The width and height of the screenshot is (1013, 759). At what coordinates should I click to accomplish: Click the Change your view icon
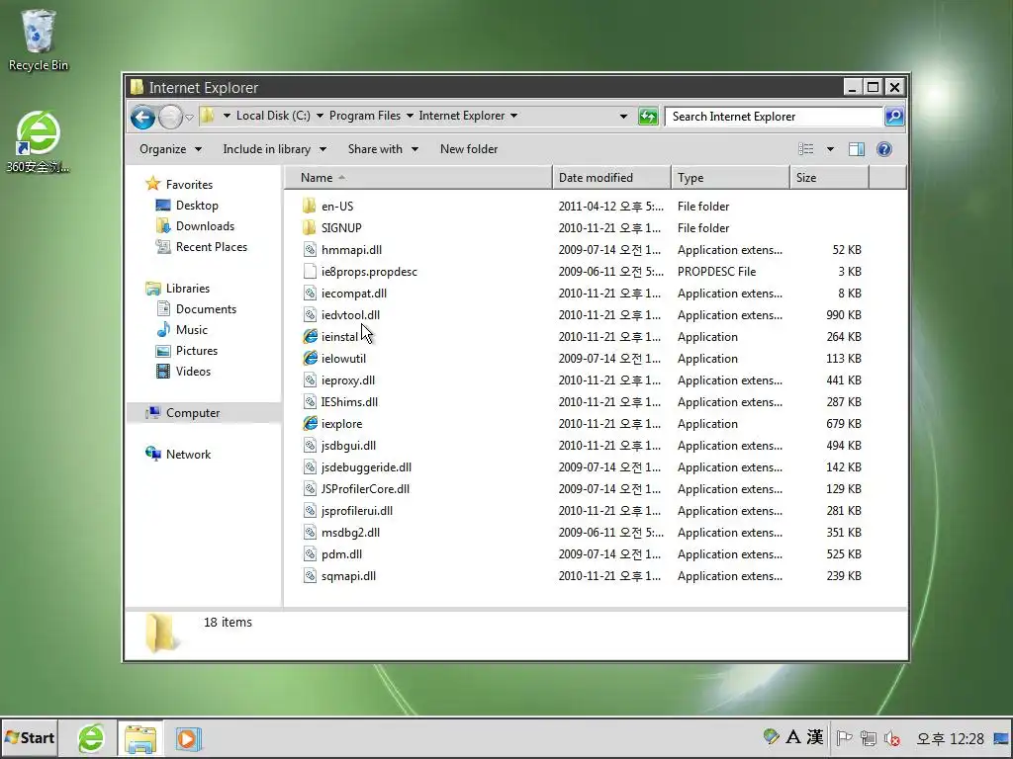pos(805,149)
